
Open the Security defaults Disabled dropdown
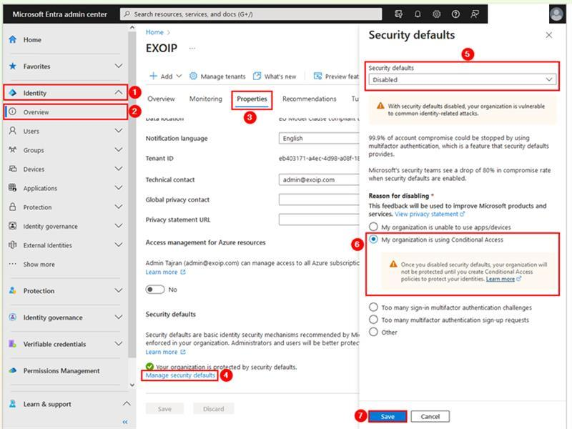coord(462,79)
